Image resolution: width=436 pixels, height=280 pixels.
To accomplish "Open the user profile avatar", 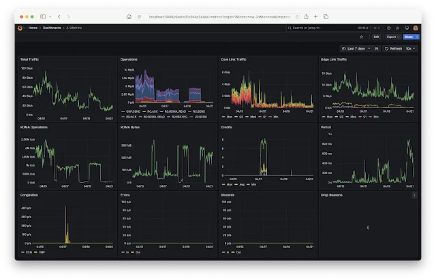I will coord(416,28).
